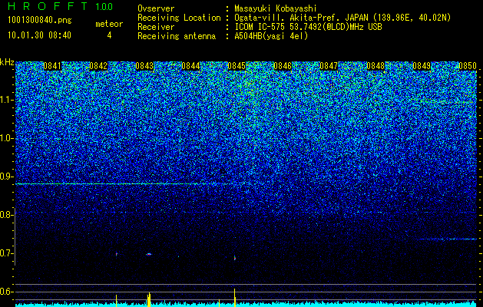Click the 0.6 frequency axis label
Viewport: 483px width, 307px height.
click(x=7, y=292)
